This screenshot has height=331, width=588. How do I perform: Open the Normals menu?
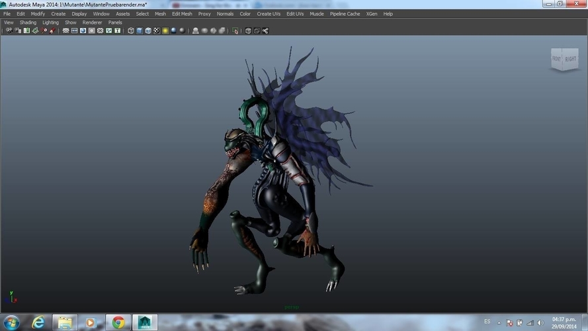click(x=225, y=14)
